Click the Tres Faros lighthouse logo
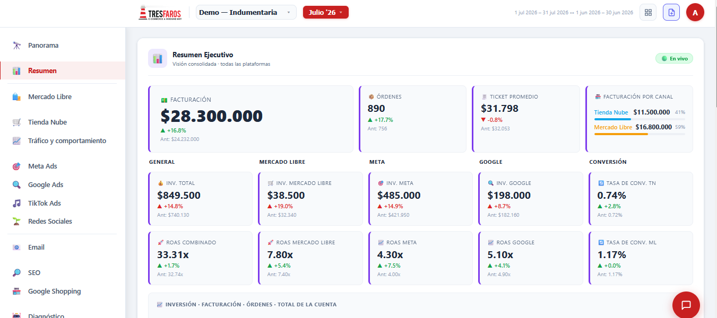Viewport: 717px width, 318px height. click(x=160, y=13)
